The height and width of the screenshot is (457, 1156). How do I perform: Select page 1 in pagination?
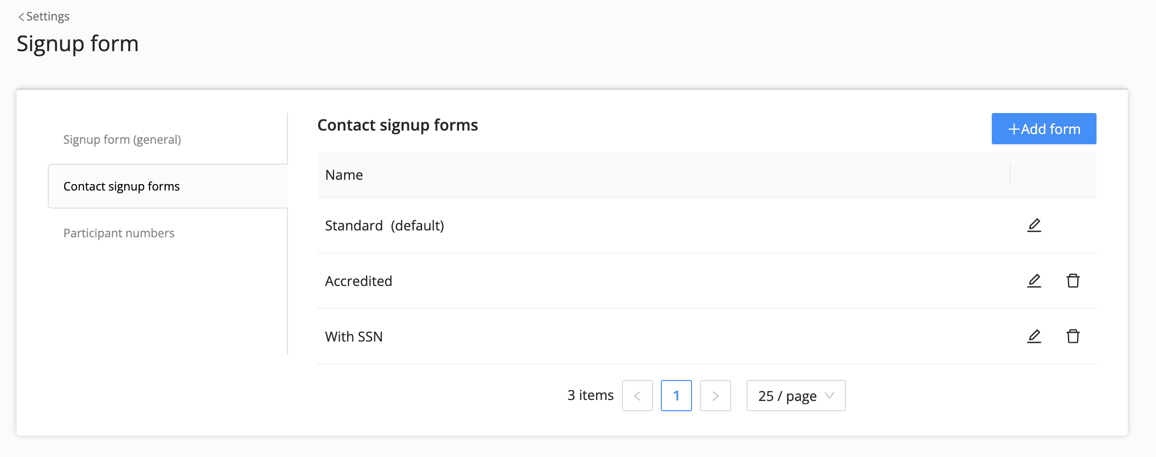[676, 396]
